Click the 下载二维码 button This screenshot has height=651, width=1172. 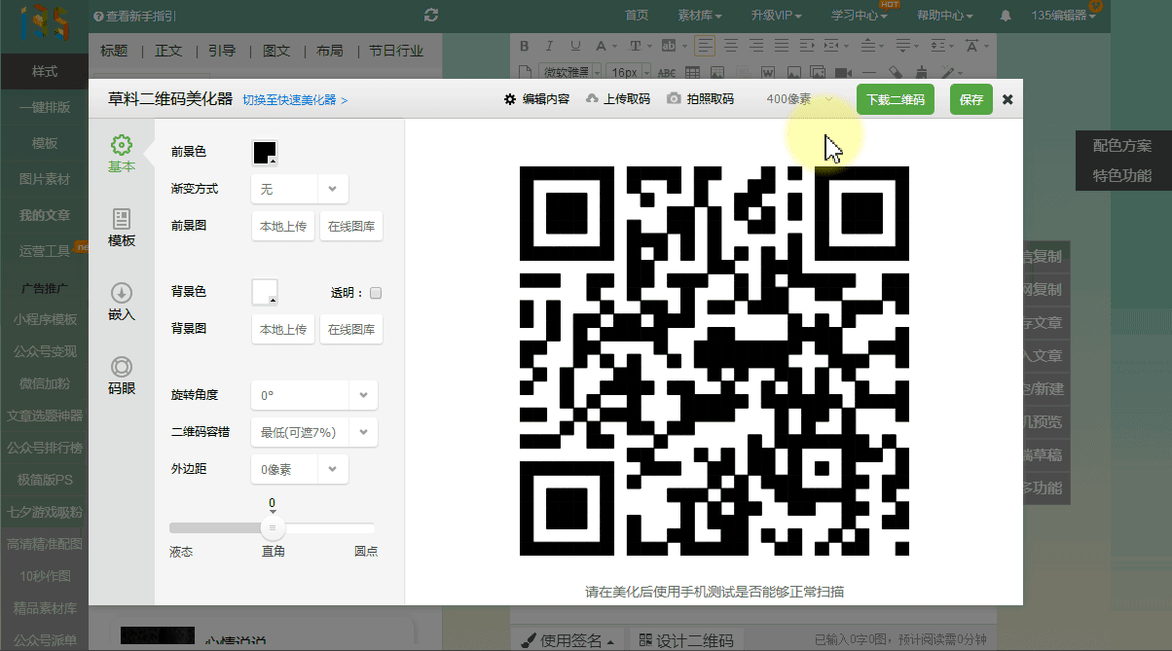tap(896, 99)
